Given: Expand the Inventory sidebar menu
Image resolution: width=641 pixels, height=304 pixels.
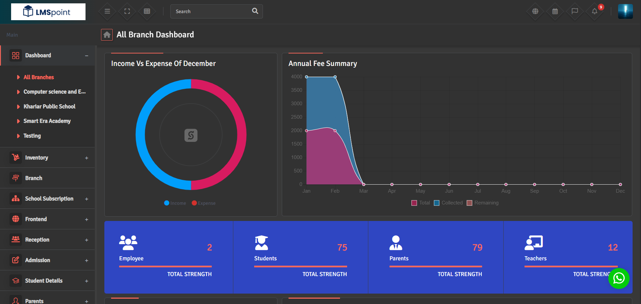Looking at the screenshot, I should 47,158.
